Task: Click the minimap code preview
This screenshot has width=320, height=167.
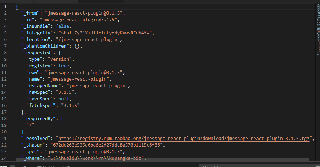Action: 318,30
